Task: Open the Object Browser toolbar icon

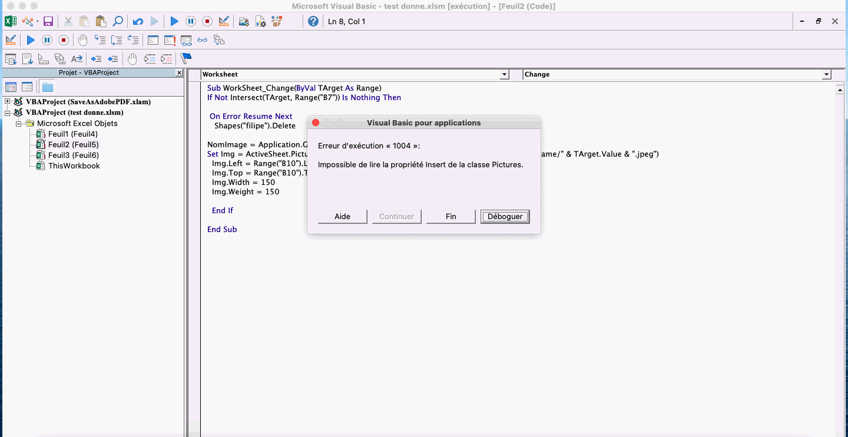Action: [277, 21]
